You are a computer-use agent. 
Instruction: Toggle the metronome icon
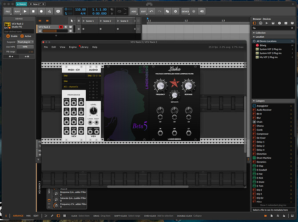pos(112,13)
